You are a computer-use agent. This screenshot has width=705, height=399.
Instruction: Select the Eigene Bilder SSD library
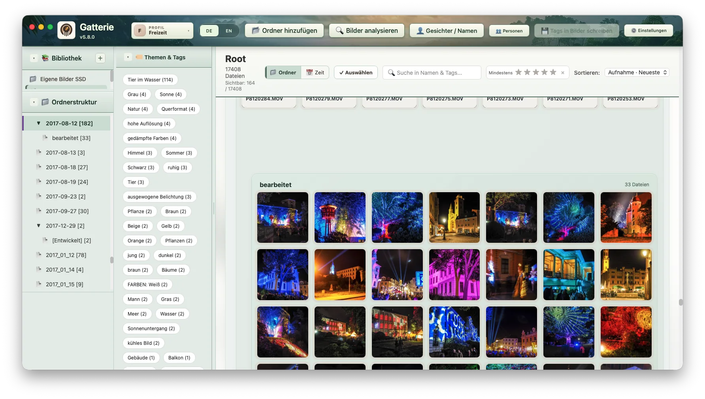[66, 79]
